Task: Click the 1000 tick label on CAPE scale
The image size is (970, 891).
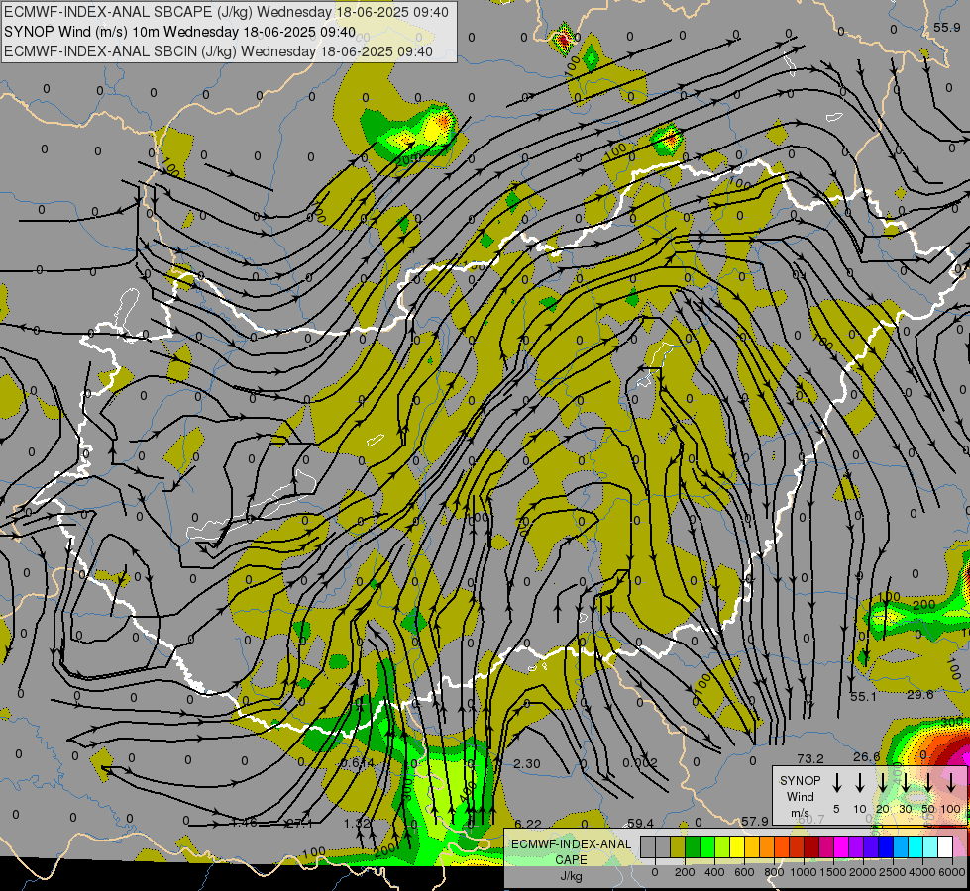Action: click(x=804, y=872)
